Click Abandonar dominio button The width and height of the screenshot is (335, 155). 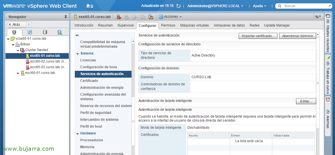297,36
